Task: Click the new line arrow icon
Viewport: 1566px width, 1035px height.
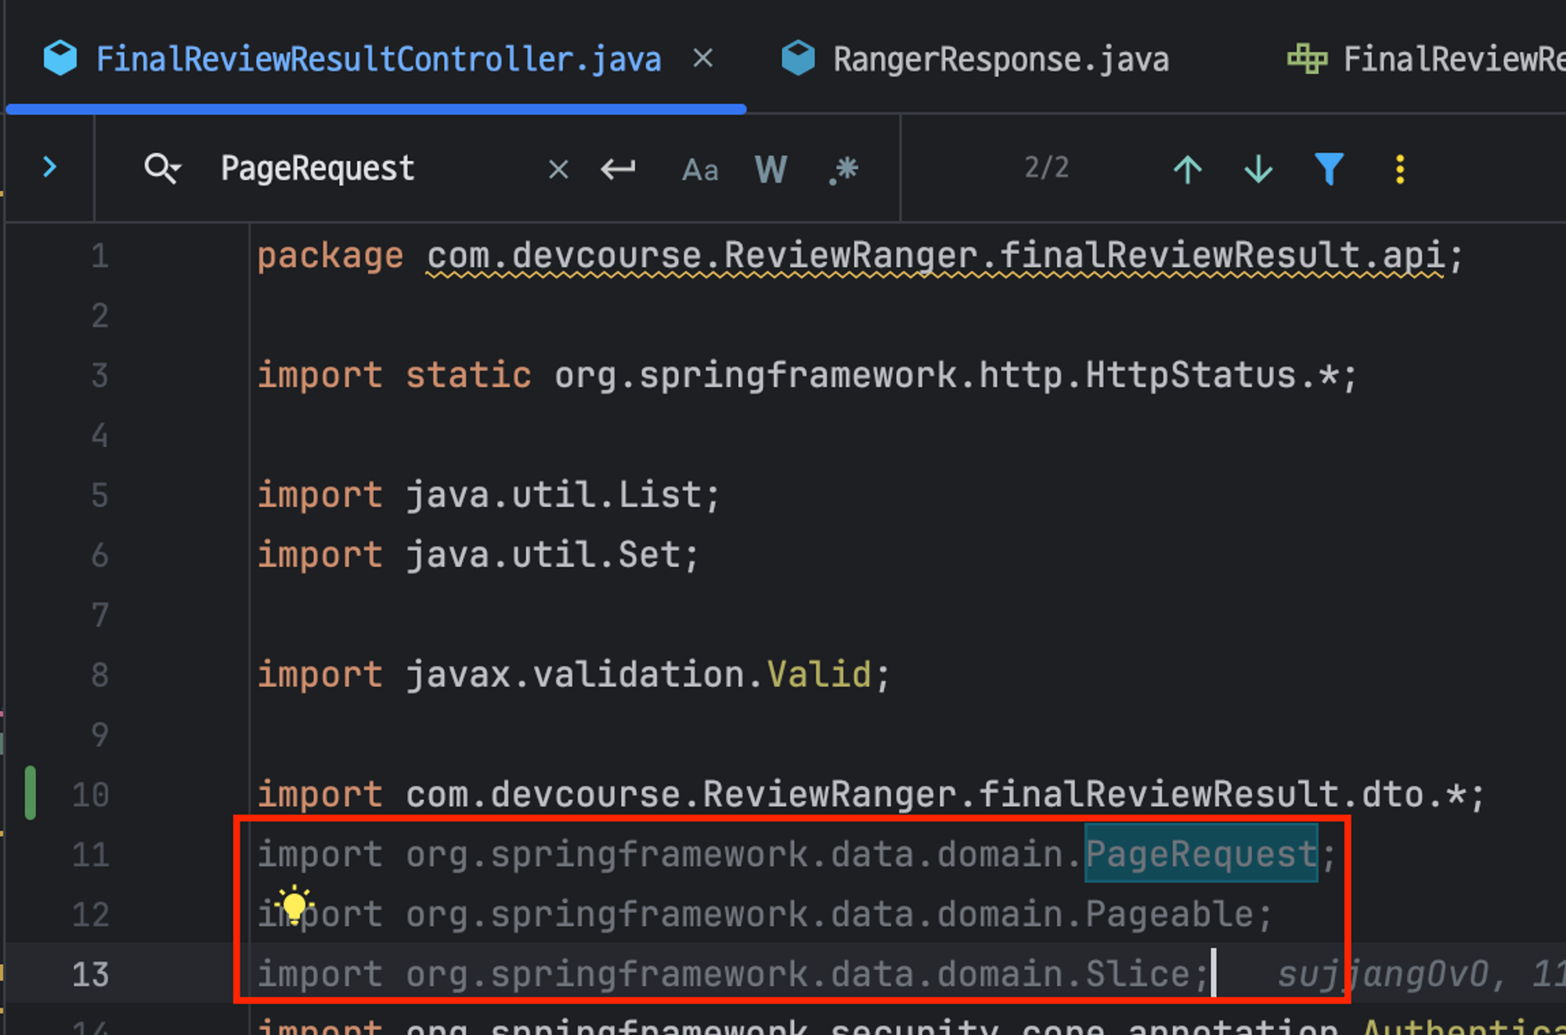Action: tap(618, 168)
